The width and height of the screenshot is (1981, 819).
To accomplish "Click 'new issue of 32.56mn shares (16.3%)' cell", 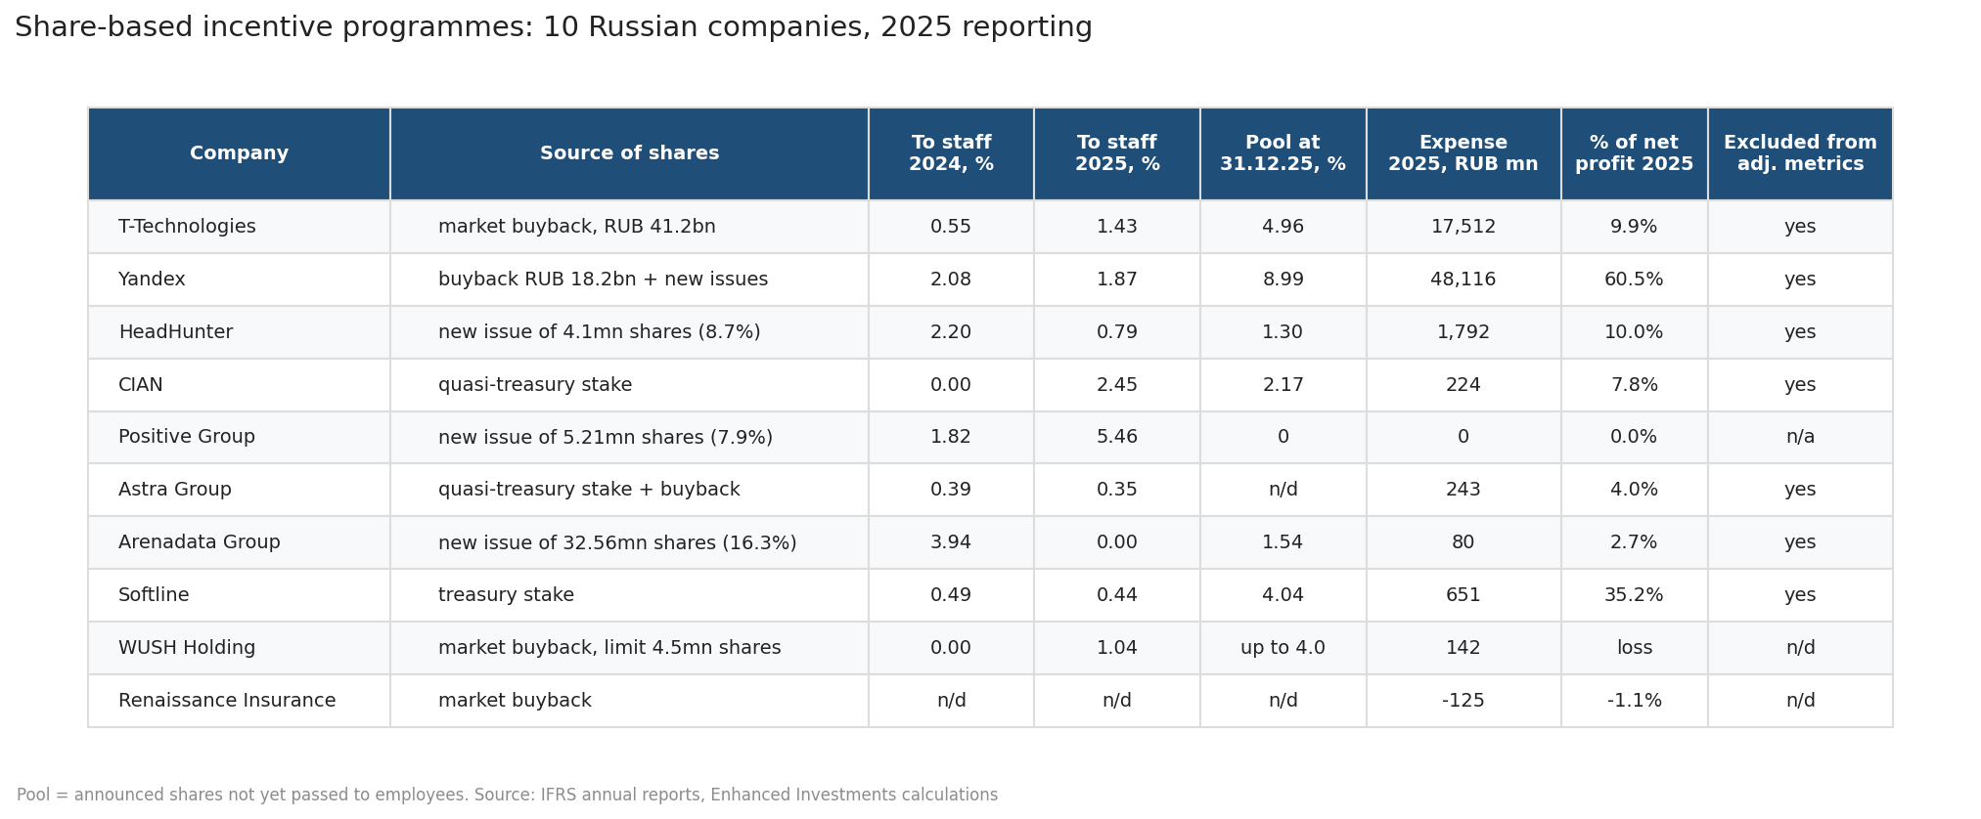I will tap(629, 542).
